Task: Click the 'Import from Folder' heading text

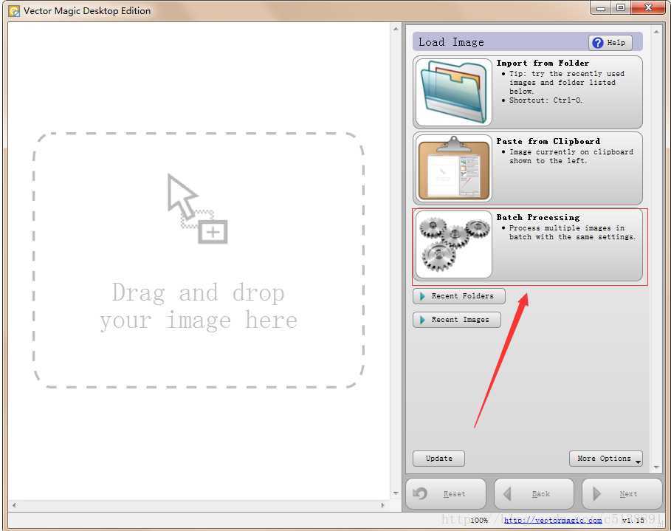Action: tap(543, 63)
